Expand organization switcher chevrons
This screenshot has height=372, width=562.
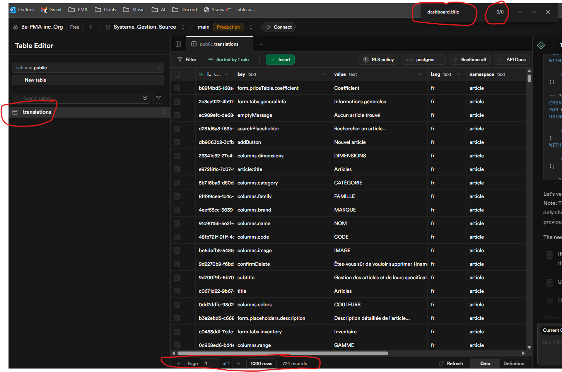[x=91, y=27]
